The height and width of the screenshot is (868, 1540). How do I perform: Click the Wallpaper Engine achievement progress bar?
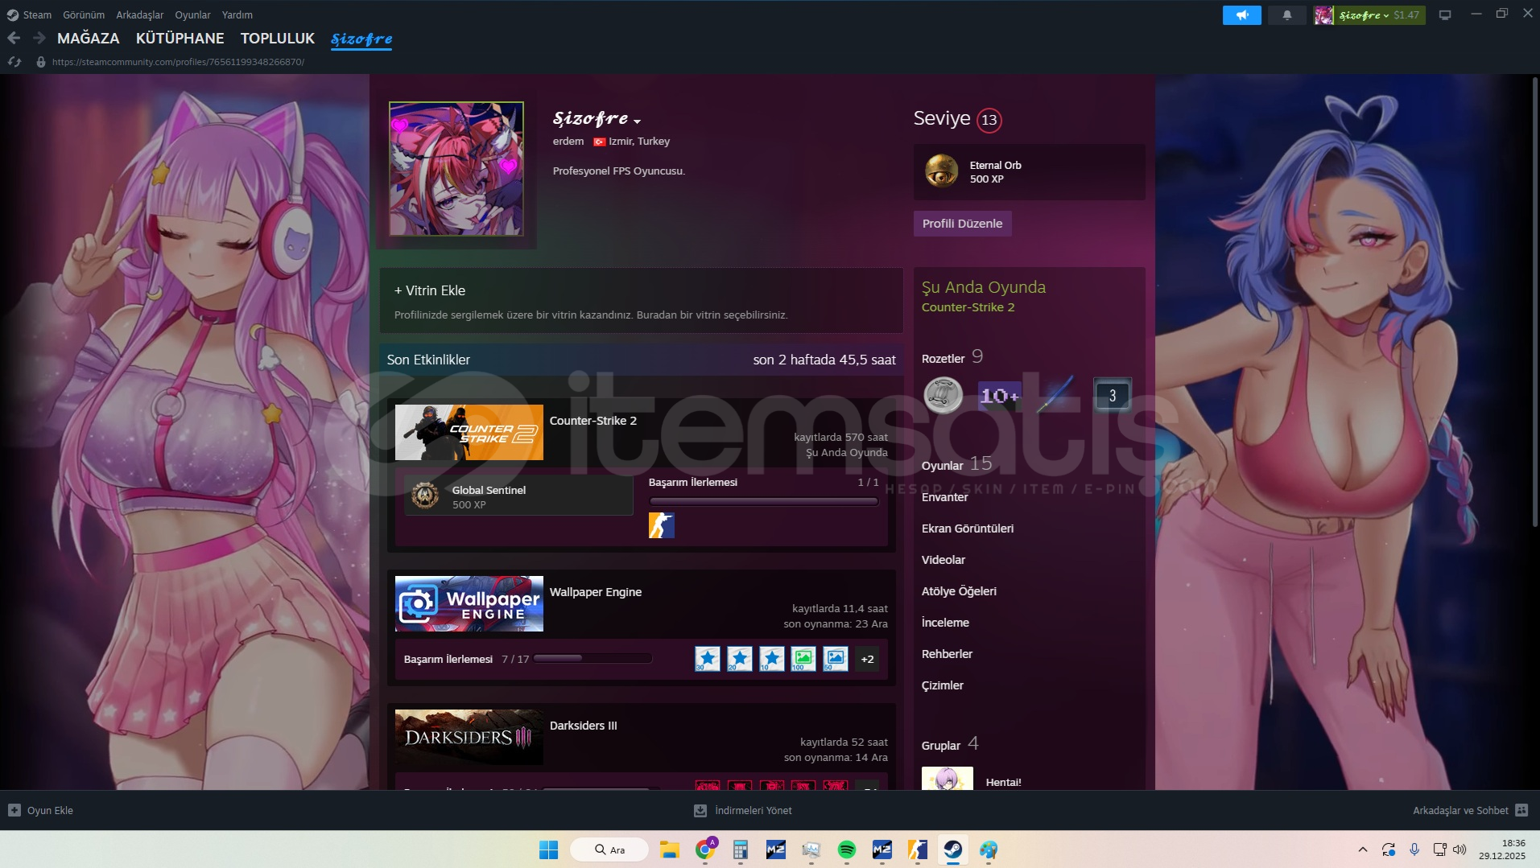pos(592,659)
